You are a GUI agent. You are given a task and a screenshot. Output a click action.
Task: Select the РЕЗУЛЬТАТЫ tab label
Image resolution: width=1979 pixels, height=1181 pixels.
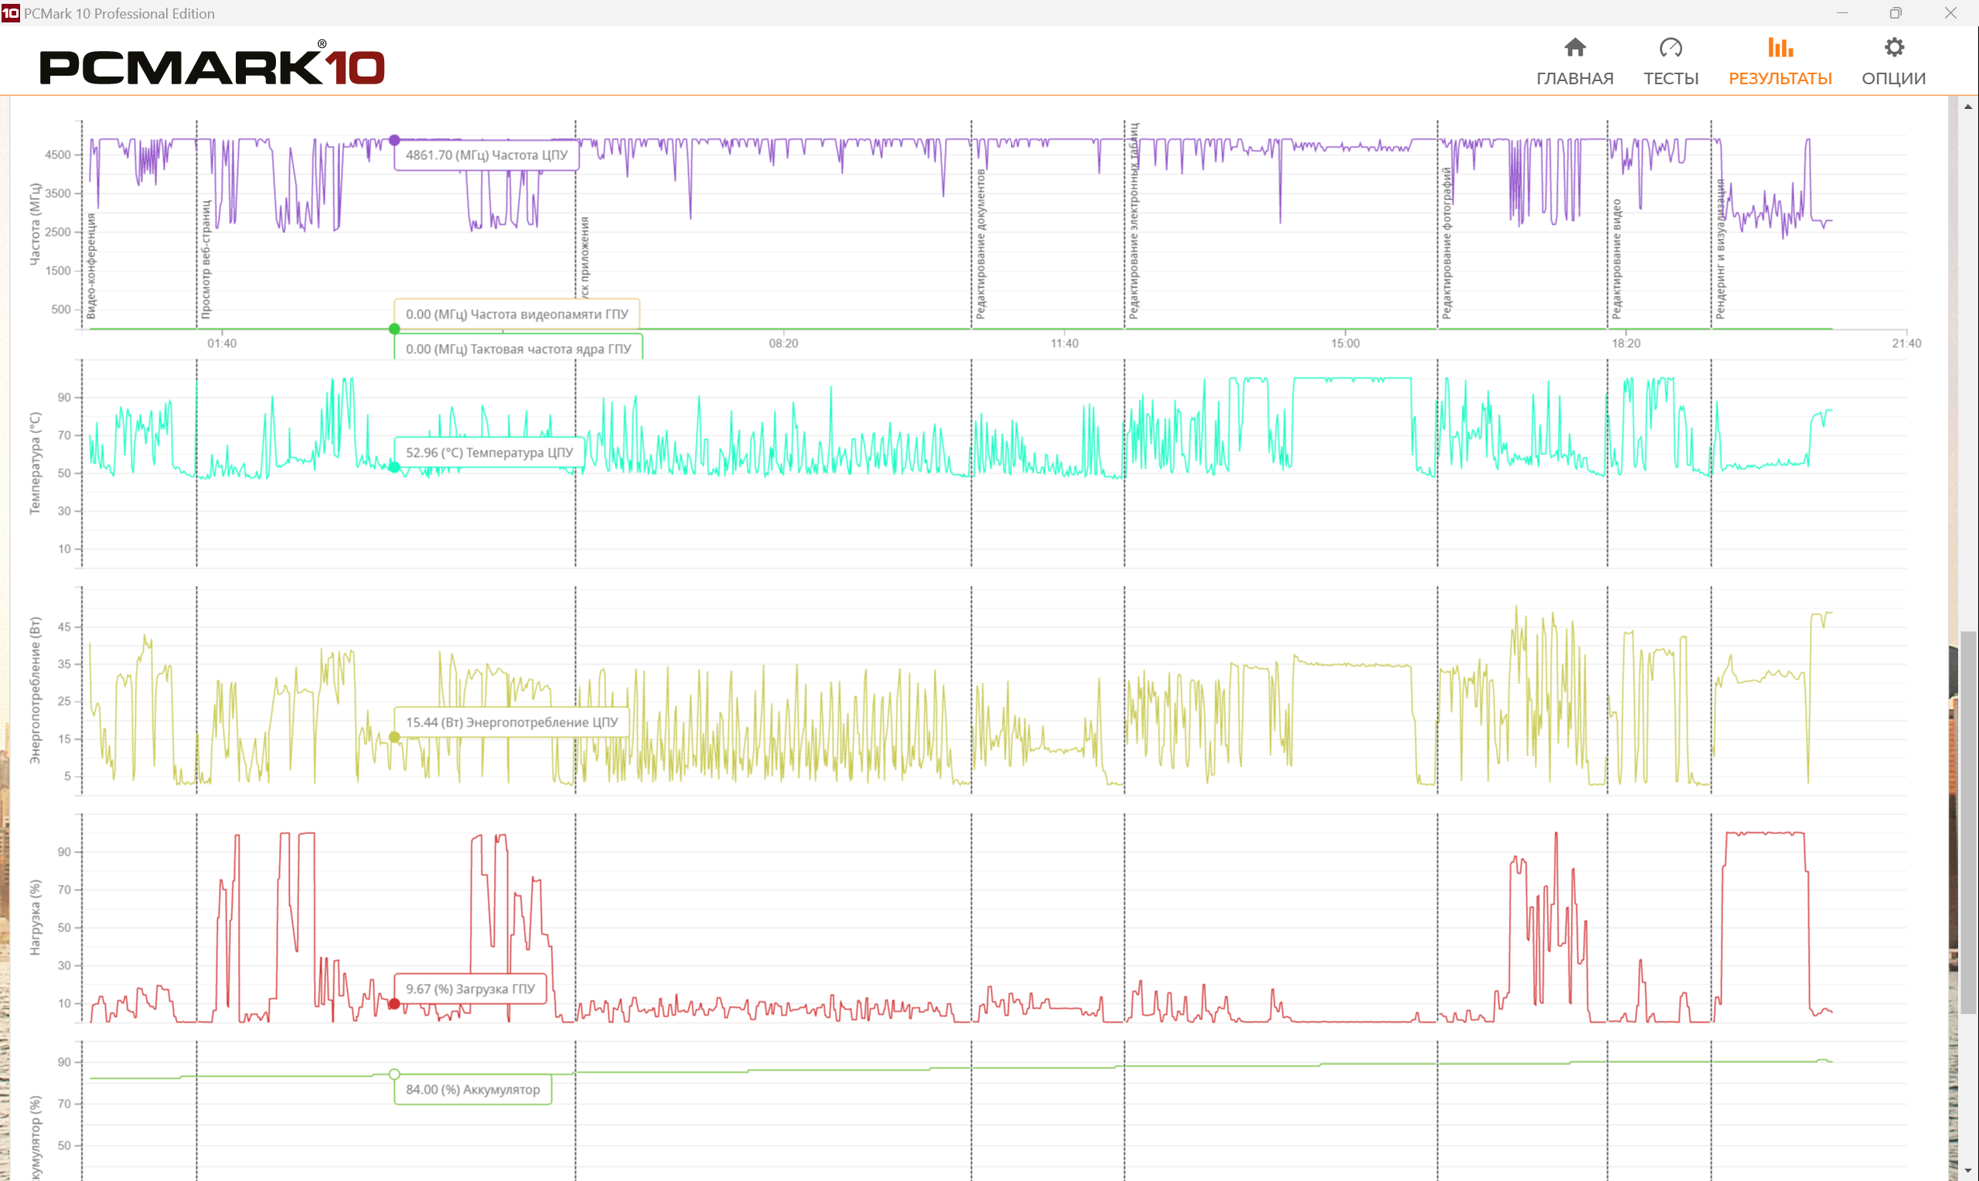pyautogui.click(x=1780, y=78)
